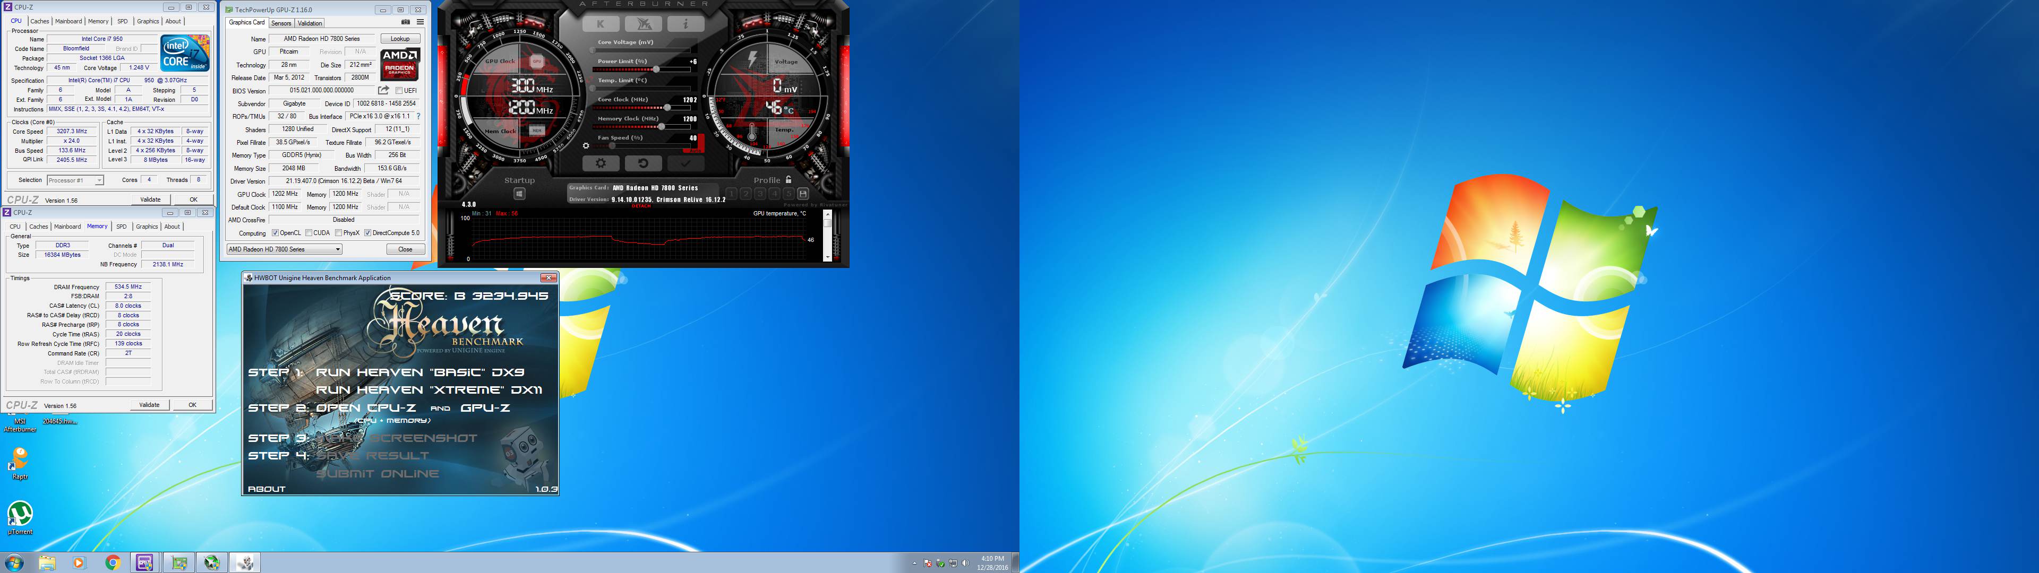Image resolution: width=2039 pixels, height=573 pixels.
Task: Open GPU selection dropdown AMD Radeon HD 7800
Action: coord(284,249)
